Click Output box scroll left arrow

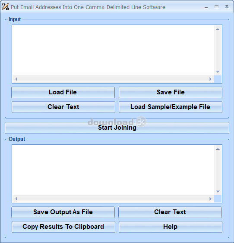(x=16, y=199)
